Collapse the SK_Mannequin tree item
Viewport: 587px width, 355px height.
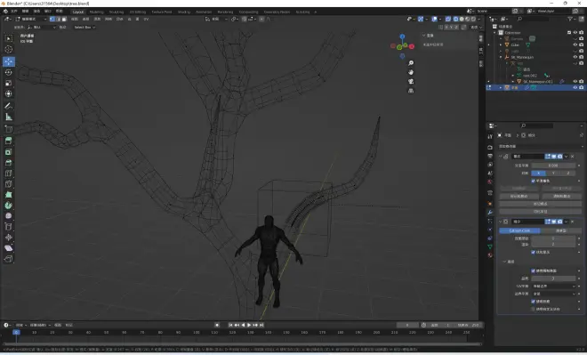point(501,57)
